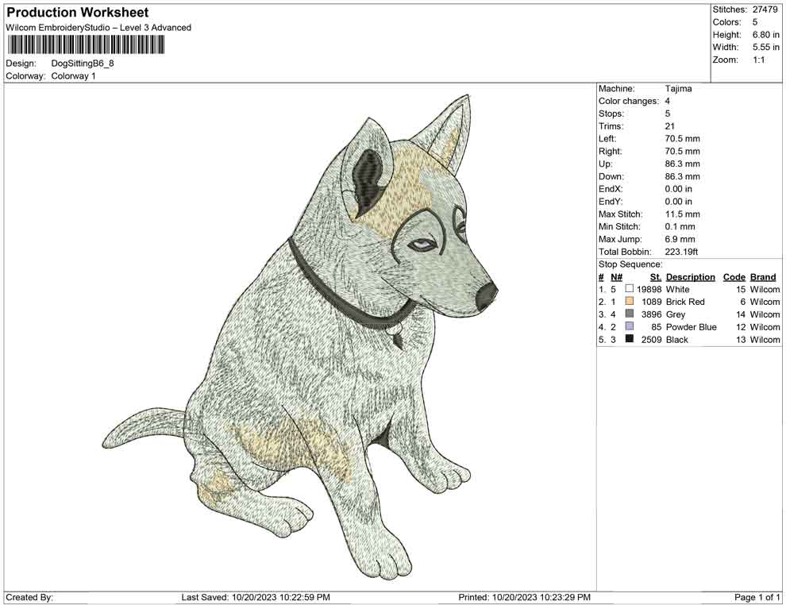Image resolution: width=786 pixels, height=605 pixels.
Task: Click 'Page 1 of 1' in footer
Action: [x=757, y=597]
